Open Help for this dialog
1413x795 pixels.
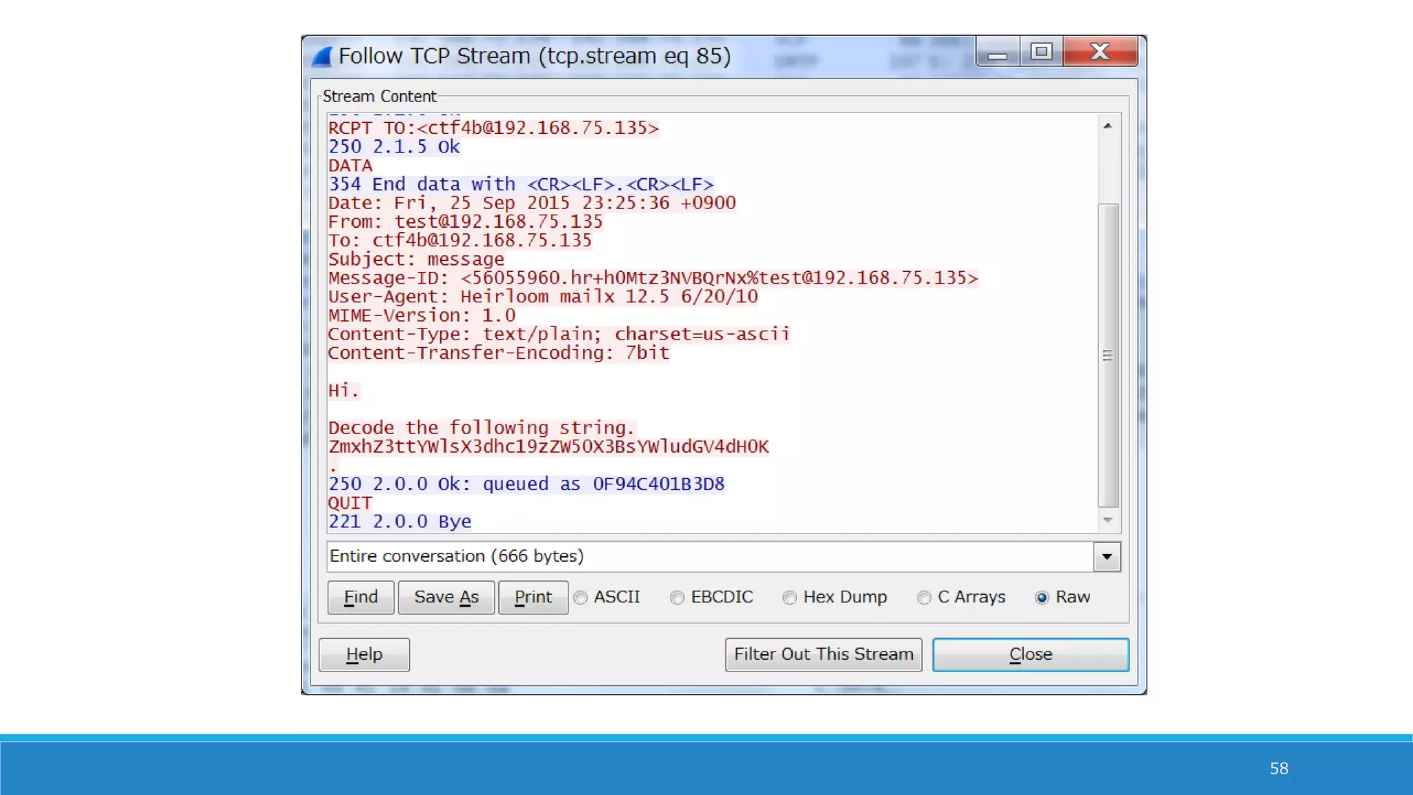364,655
